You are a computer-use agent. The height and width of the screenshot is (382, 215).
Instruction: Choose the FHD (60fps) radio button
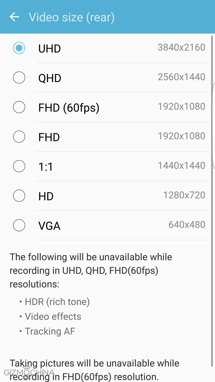tap(19, 107)
